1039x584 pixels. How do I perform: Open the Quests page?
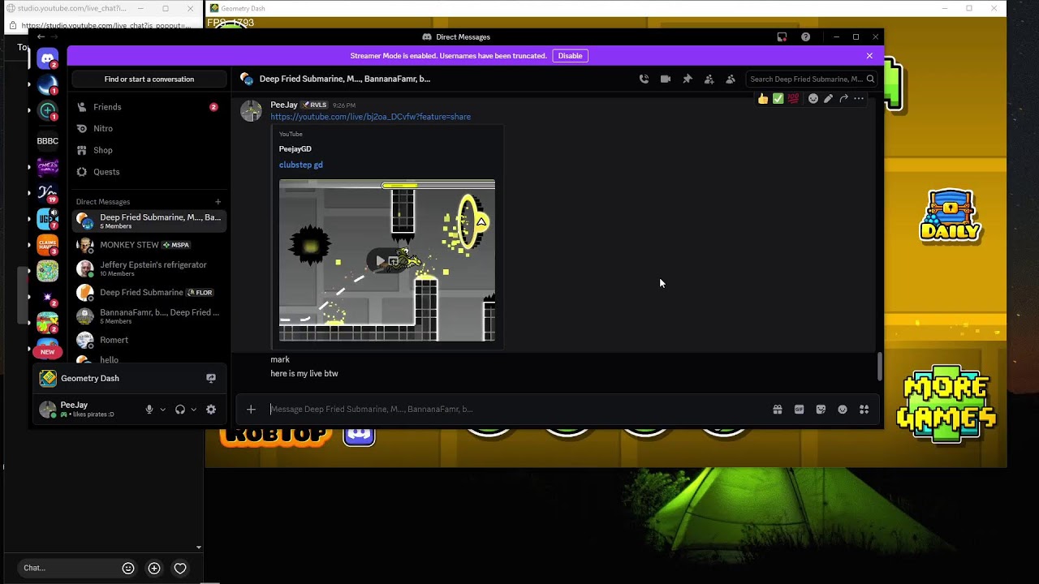tap(149, 172)
